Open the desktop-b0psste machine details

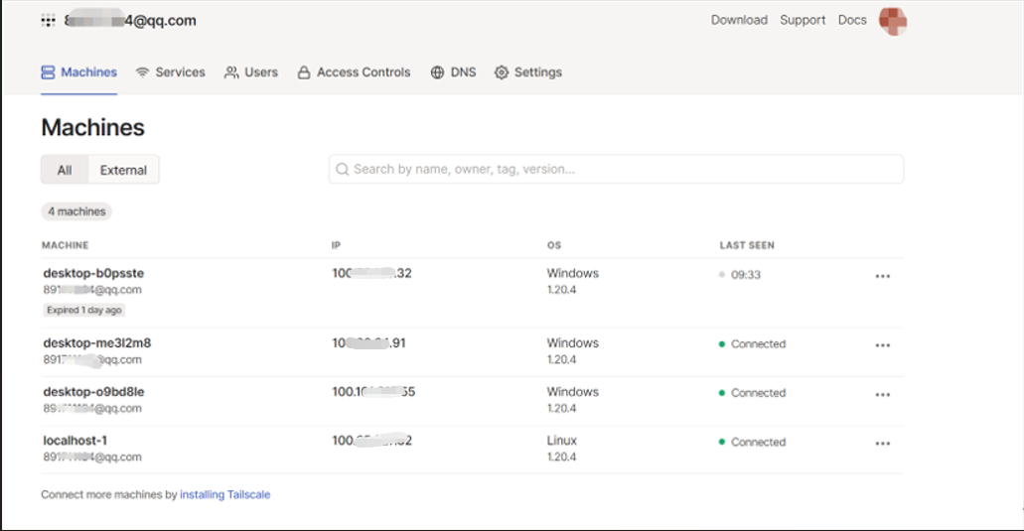[94, 273]
